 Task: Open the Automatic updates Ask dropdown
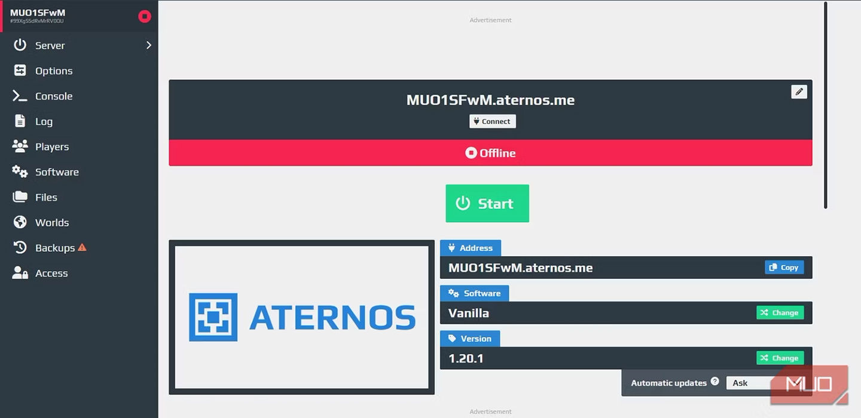(765, 383)
